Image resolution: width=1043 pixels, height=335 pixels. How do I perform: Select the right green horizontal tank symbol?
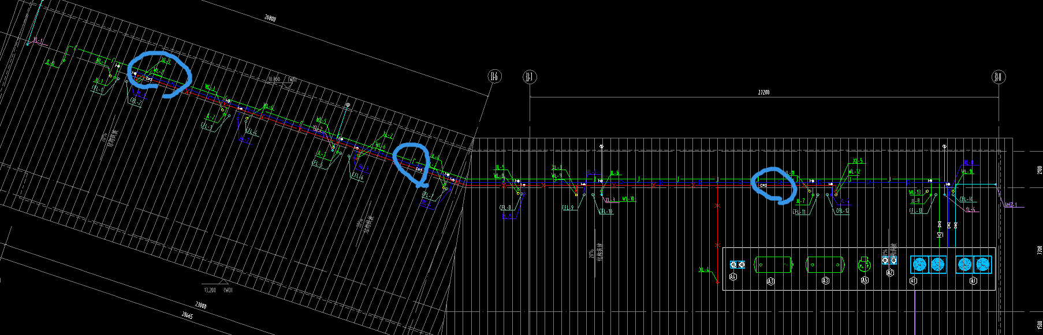[825, 265]
